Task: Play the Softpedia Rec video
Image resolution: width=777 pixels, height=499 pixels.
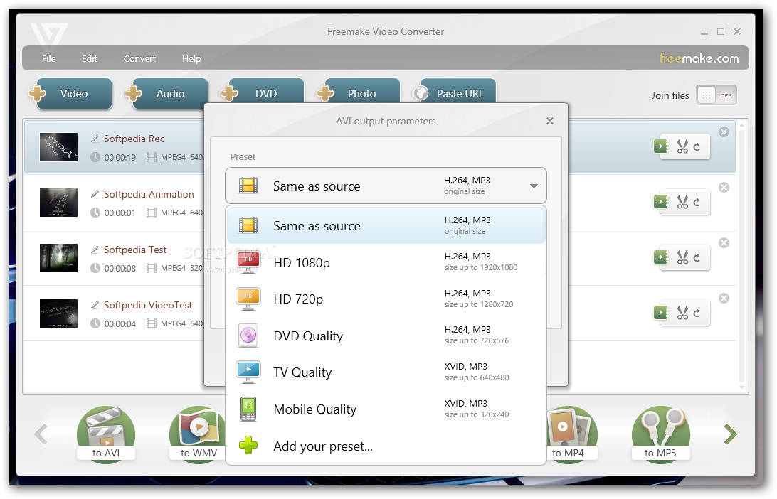Action: click(660, 146)
